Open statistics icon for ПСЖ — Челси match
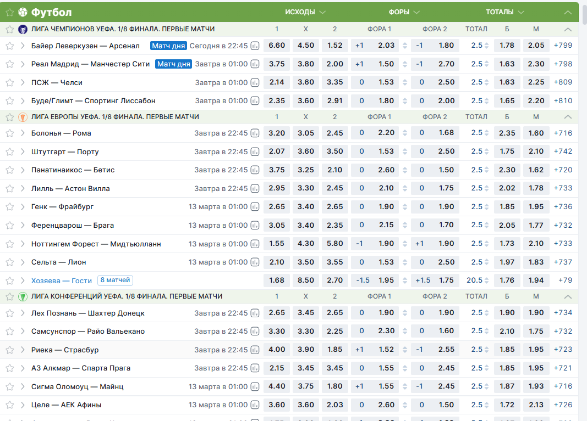The width and height of the screenshot is (587, 421). click(x=255, y=83)
